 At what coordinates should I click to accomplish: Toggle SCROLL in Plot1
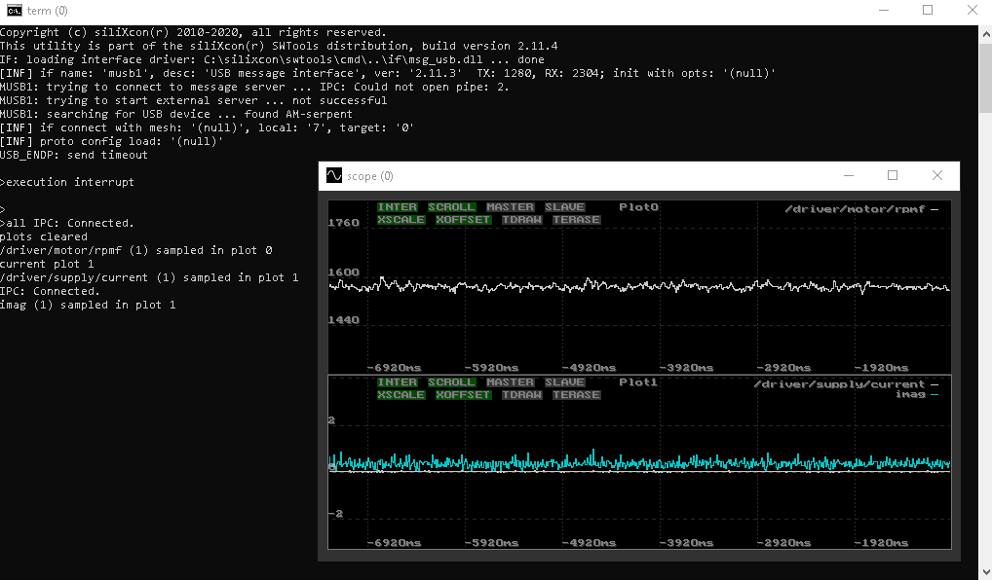click(x=451, y=382)
